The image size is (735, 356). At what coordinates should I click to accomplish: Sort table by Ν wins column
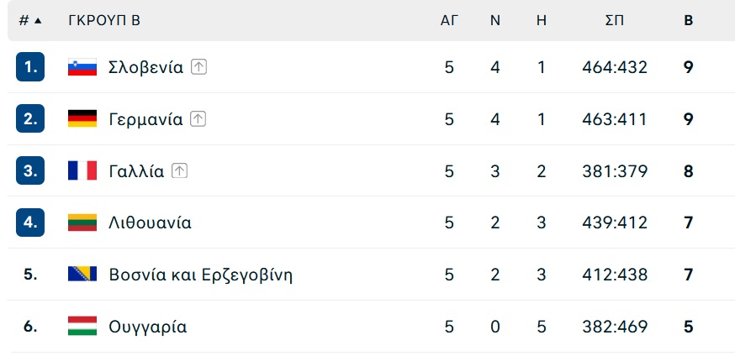click(495, 21)
